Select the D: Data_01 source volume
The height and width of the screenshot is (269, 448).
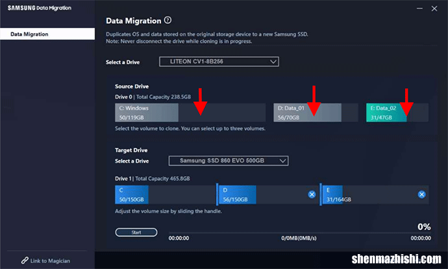click(316, 113)
